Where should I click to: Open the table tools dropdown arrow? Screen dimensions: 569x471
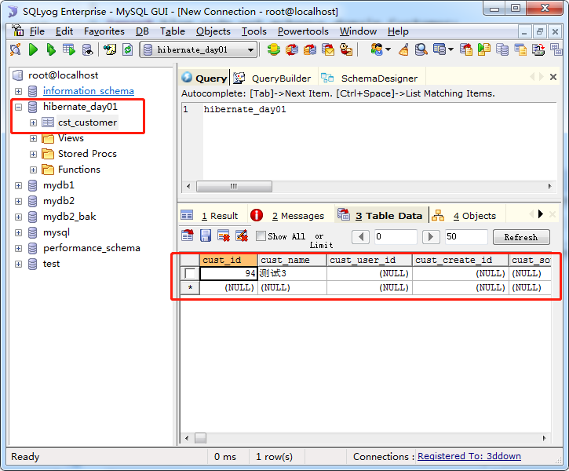450,49
